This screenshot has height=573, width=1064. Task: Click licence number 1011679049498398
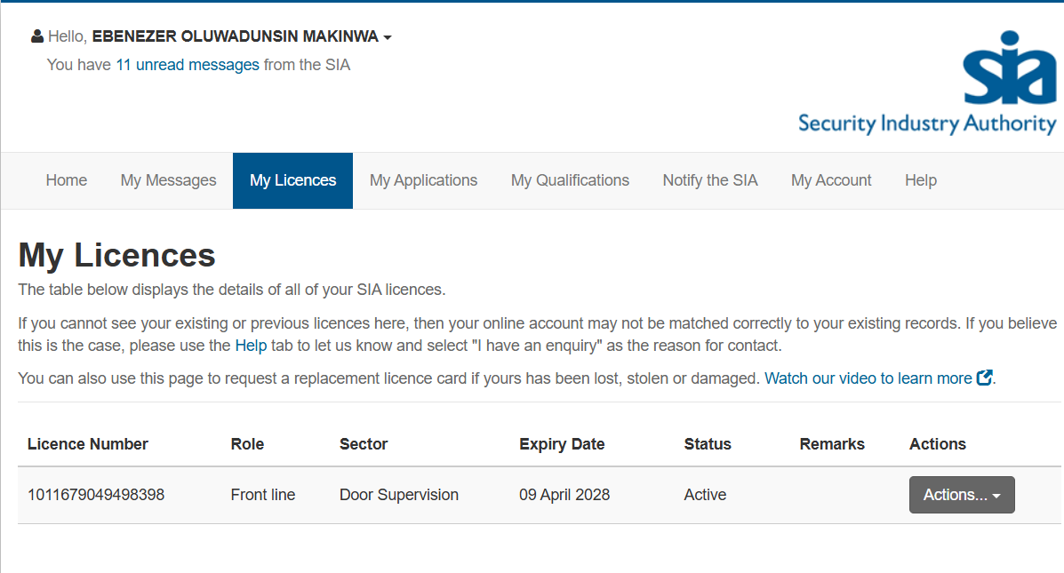(96, 495)
